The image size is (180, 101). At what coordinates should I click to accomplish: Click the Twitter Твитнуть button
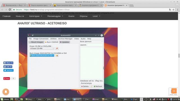8,70
